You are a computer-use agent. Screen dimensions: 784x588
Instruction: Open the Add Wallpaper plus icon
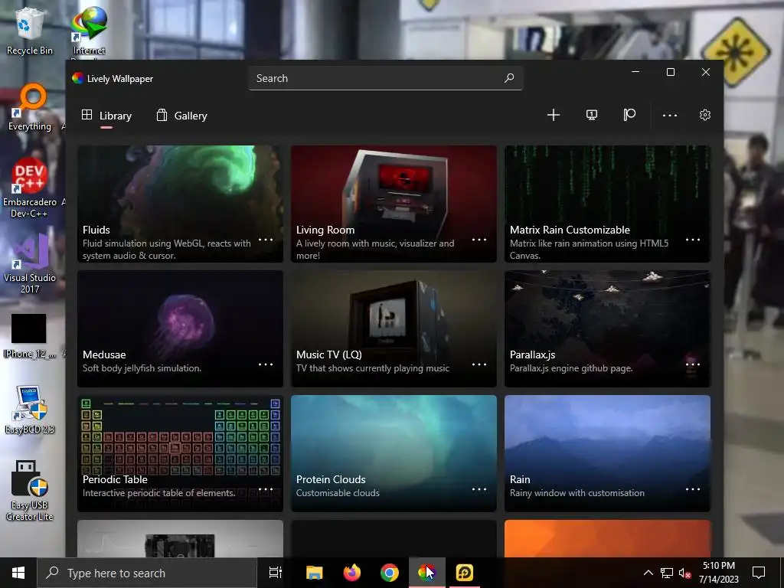click(553, 115)
